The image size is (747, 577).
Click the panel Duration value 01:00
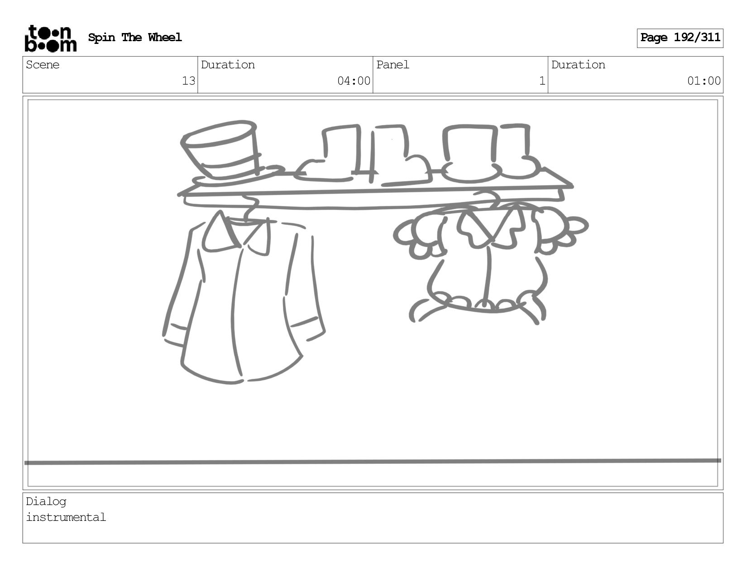tap(704, 81)
